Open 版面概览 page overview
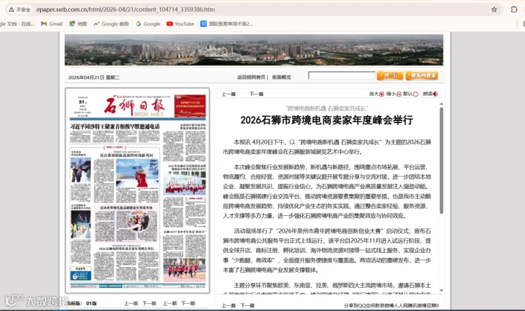The width and height of the screenshot is (525, 311). (x=281, y=78)
